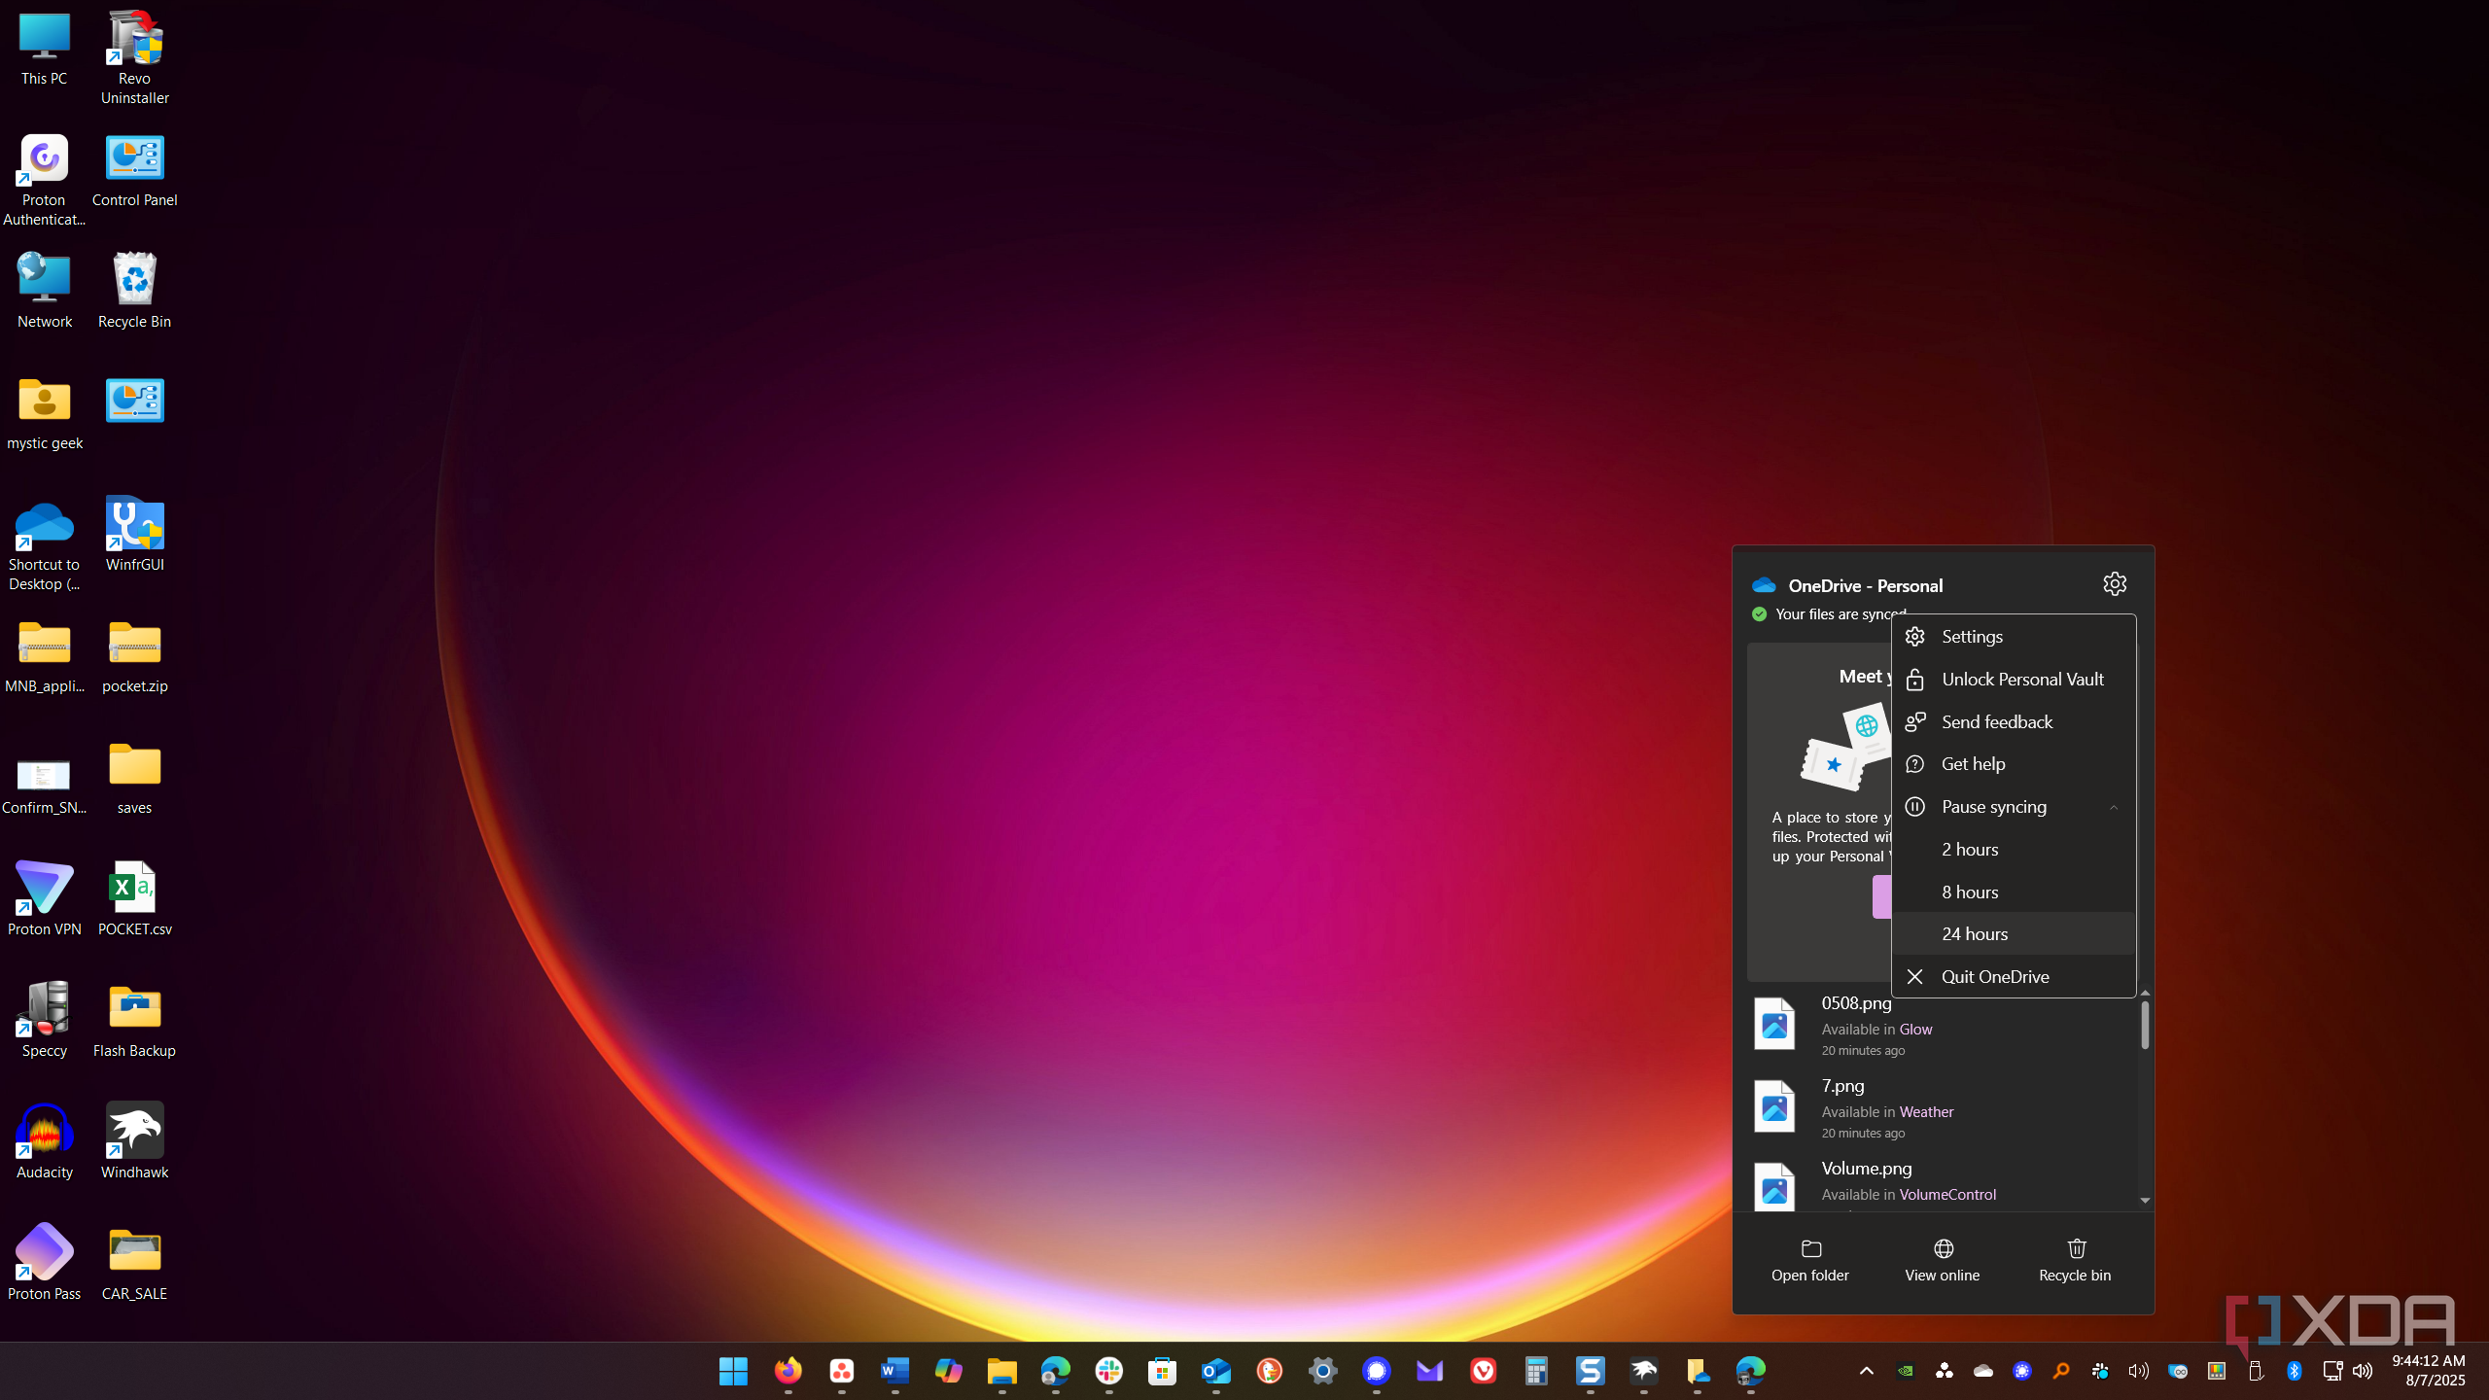Open Calculator from the taskbar

click(x=1536, y=1371)
